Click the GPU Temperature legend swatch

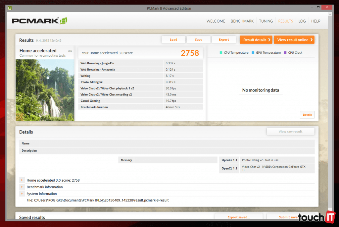pos(253,53)
